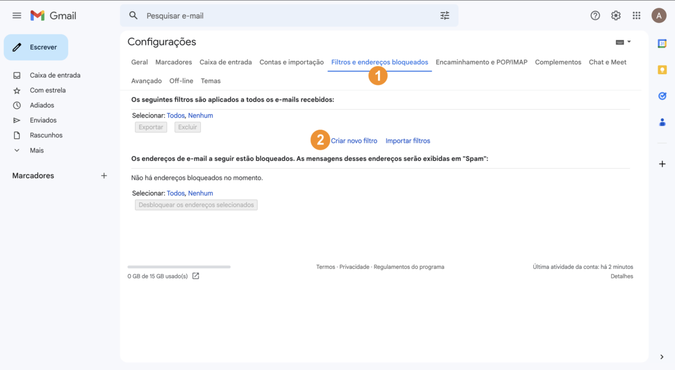Click Importar filtros link

coord(408,141)
